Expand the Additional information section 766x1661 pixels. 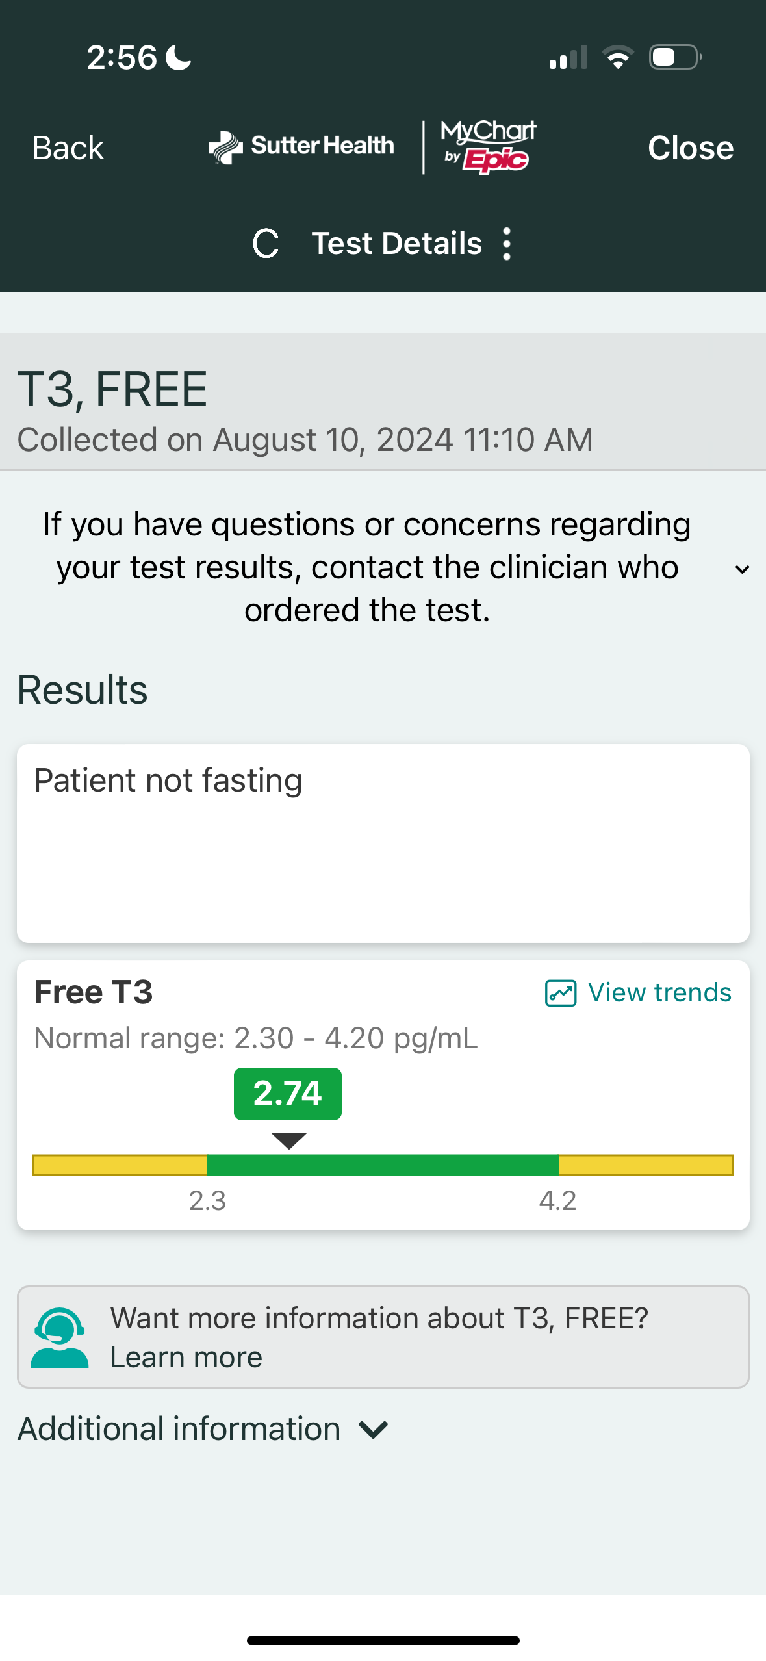pos(374,1430)
